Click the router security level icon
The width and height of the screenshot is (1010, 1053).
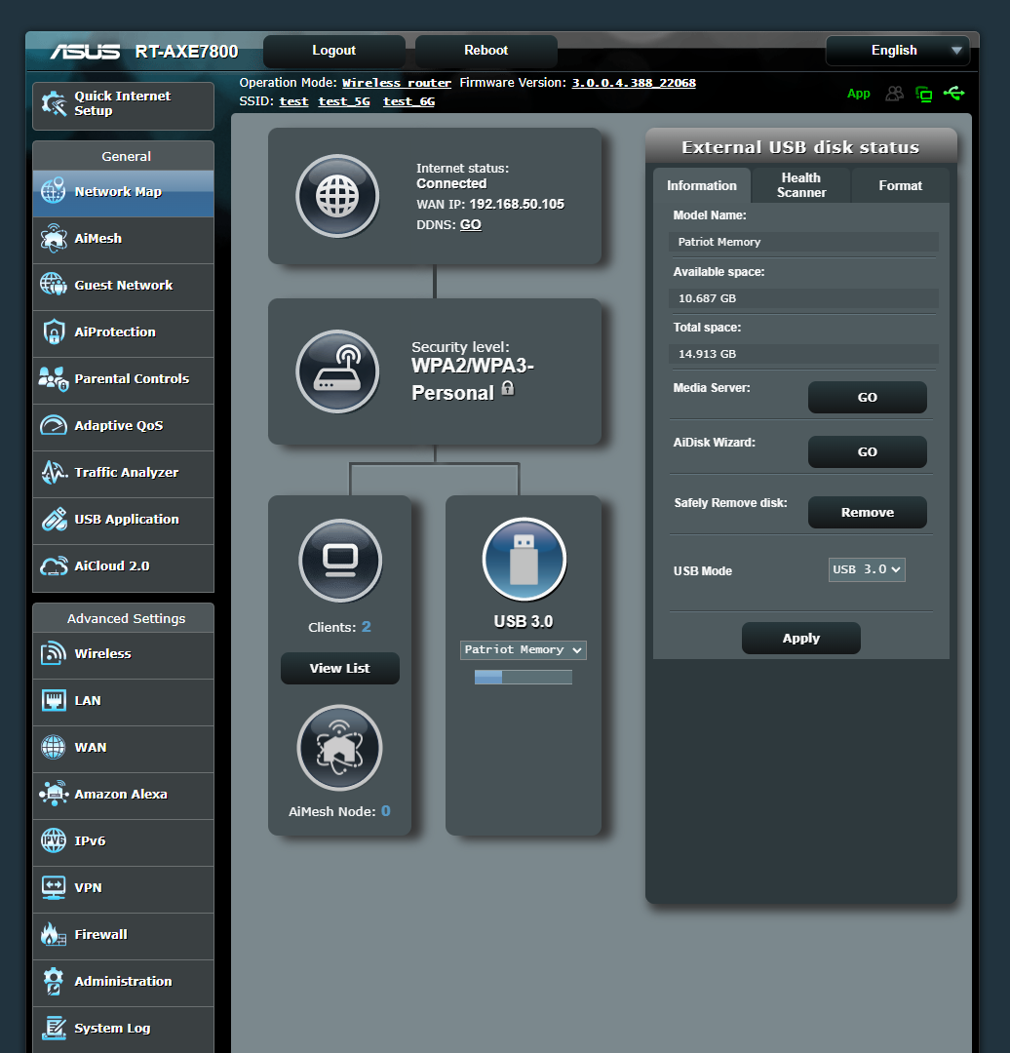(x=337, y=371)
